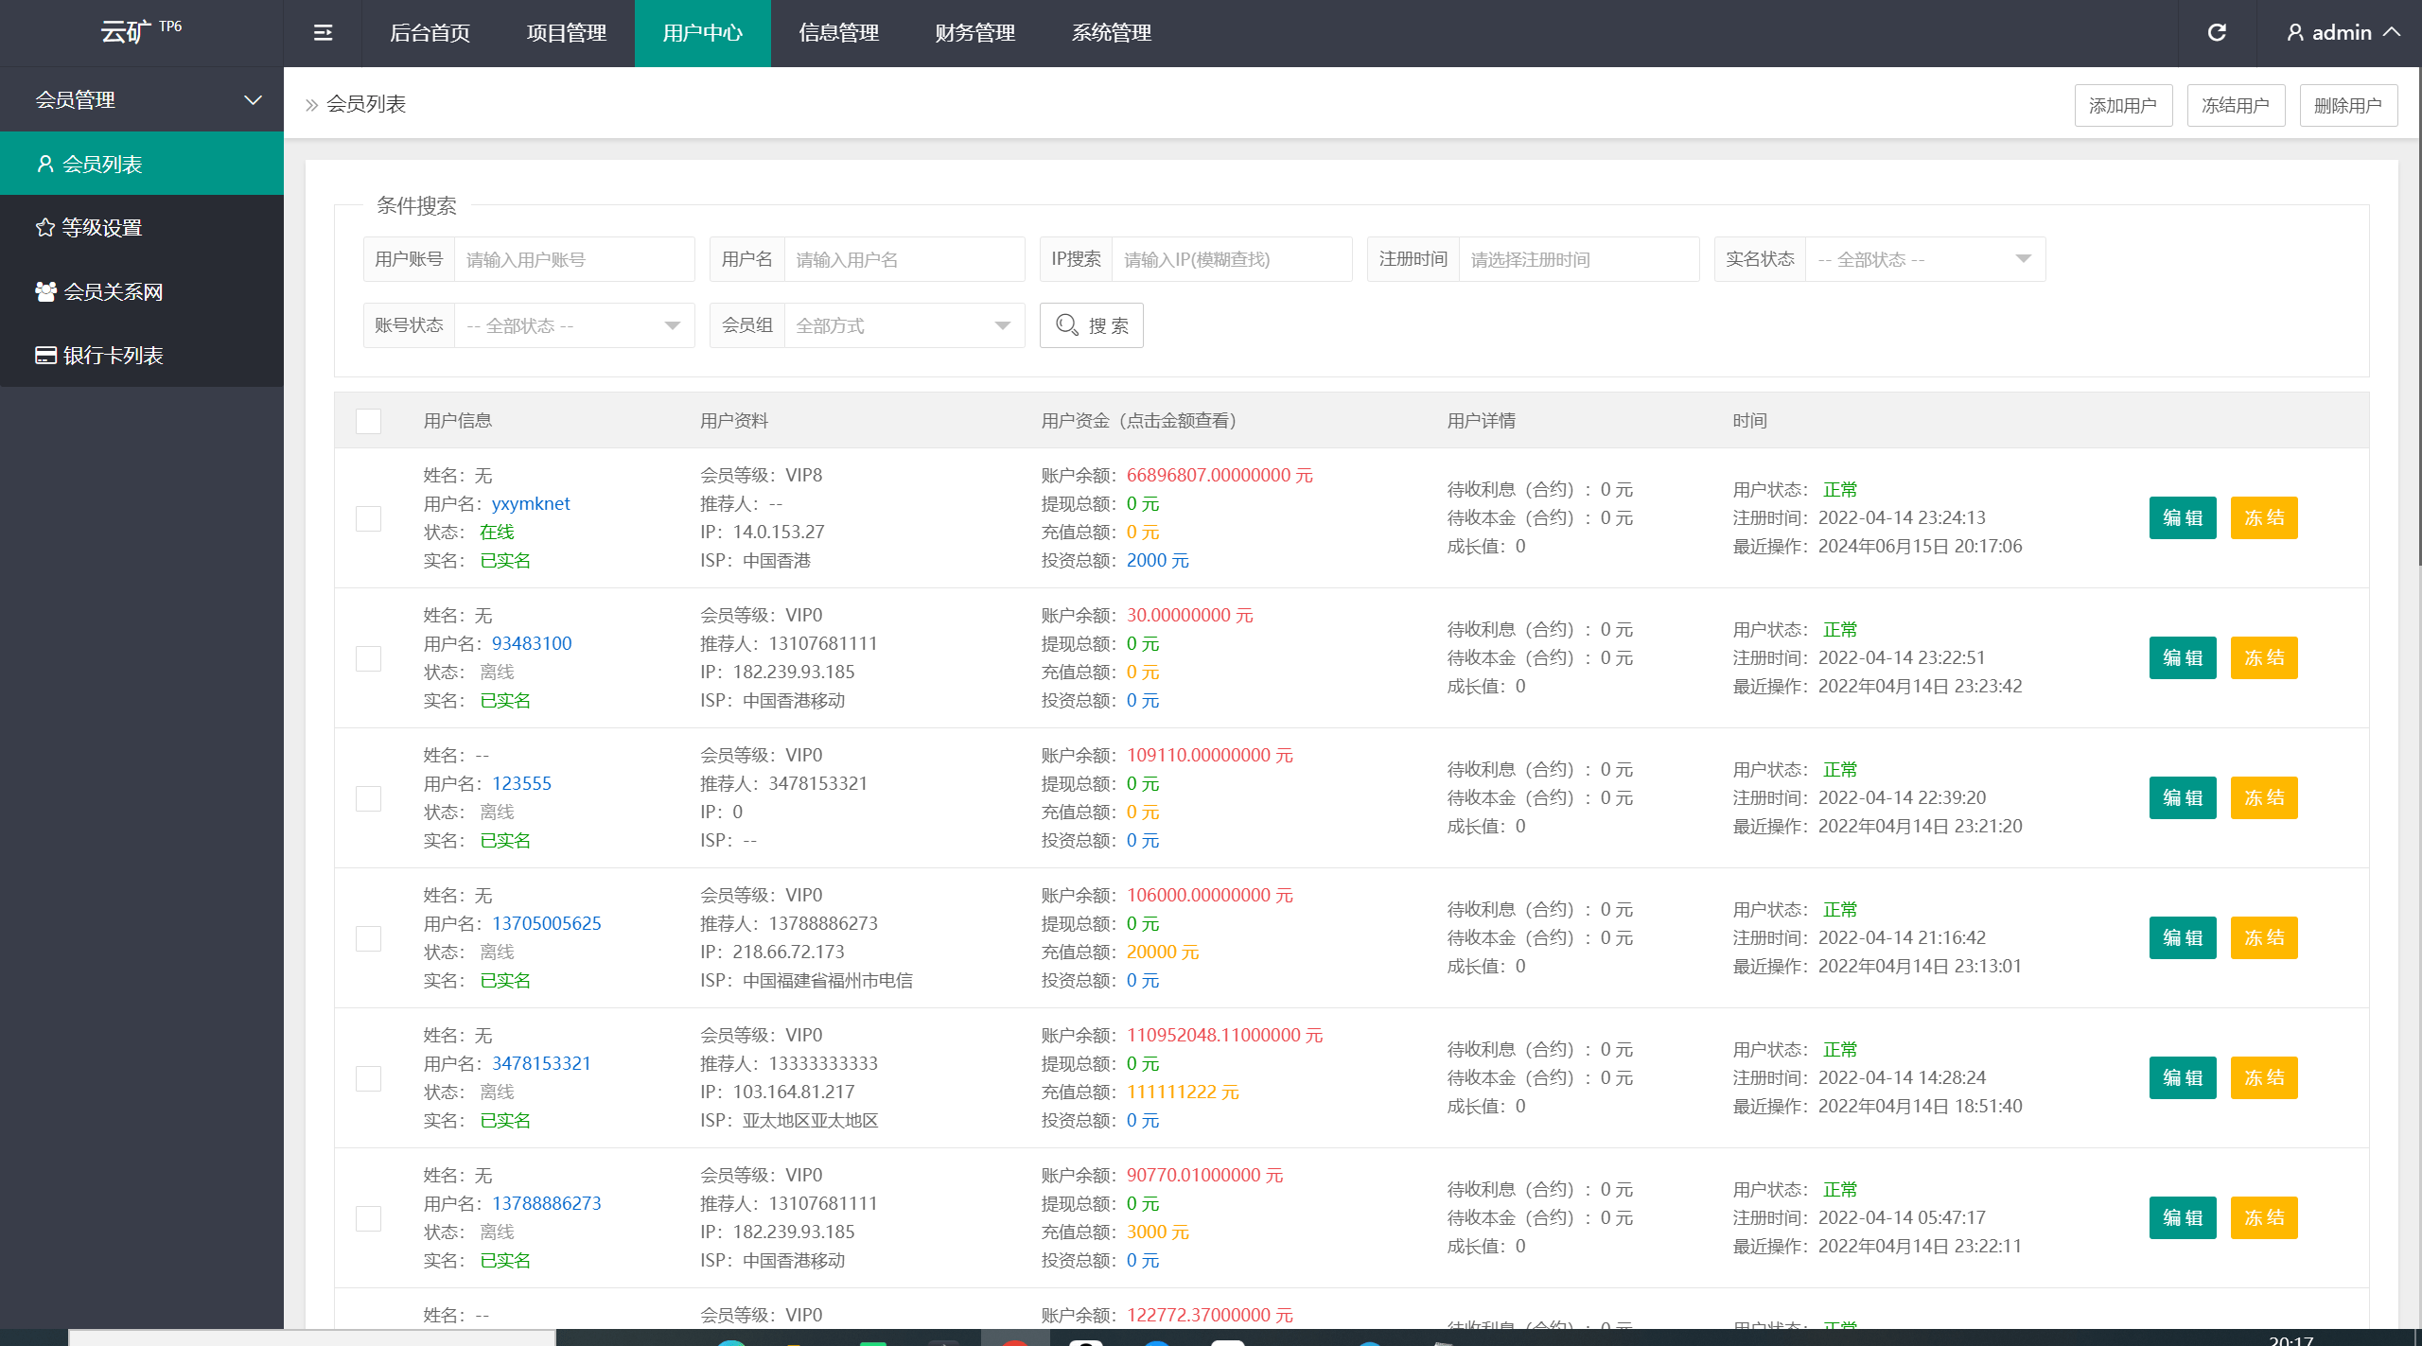
Task: Check the checkbox for user yxymknet
Action: (x=368, y=518)
